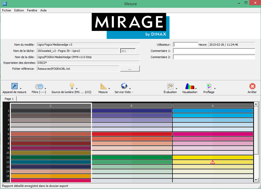The height and width of the screenshot is (189, 261).
Task: Select the green patch in column B row 11
Action: (x=132, y=157)
